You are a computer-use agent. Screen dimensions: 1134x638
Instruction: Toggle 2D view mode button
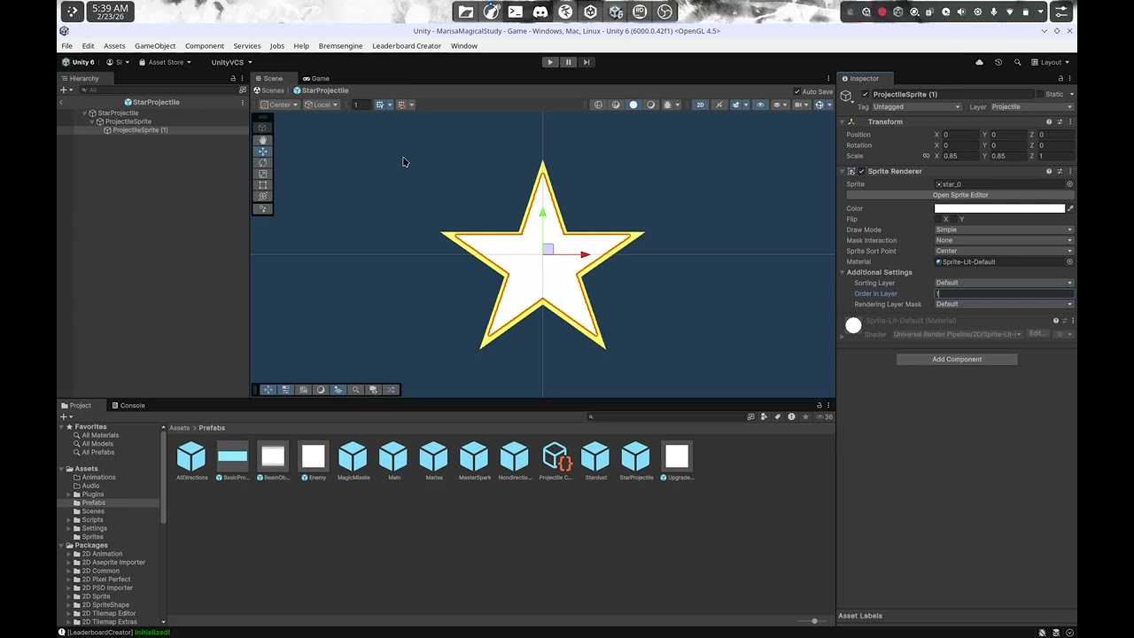[700, 105]
